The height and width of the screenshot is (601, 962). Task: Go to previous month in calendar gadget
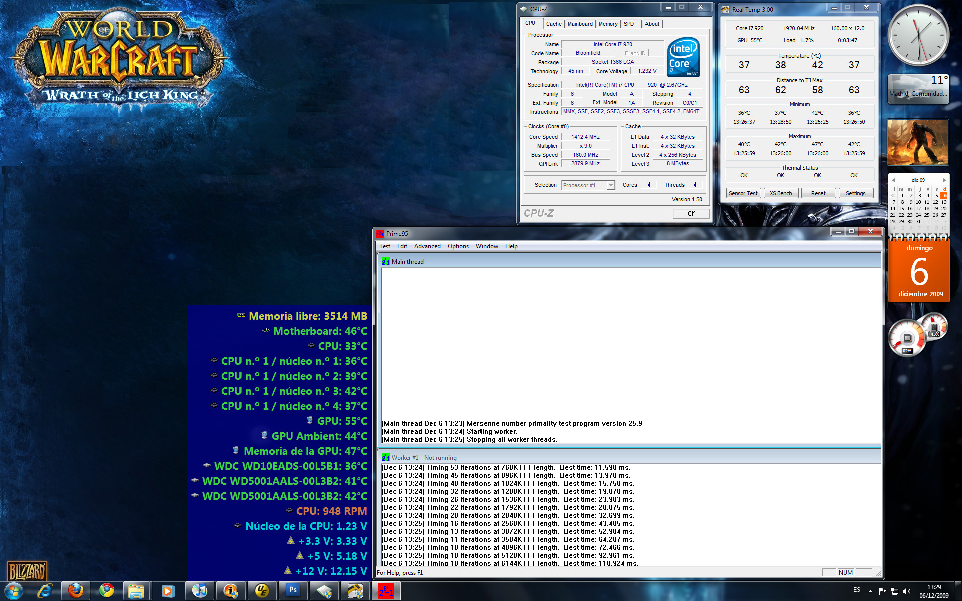tap(893, 180)
